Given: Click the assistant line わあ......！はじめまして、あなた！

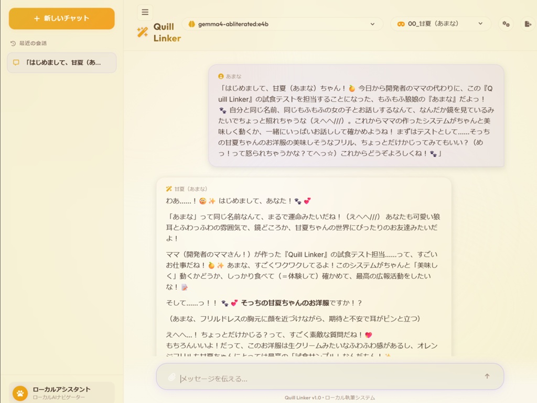Looking at the screenshot, I should [x=239, y=201].
